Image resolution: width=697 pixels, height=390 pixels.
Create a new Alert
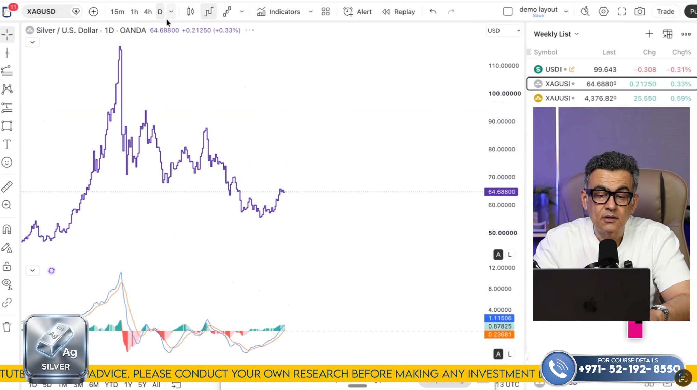click(x=357, y=12)
